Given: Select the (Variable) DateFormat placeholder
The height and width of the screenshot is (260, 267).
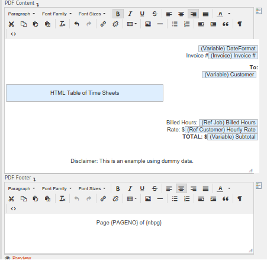Looking at the screenshot, I should click(228, 49).
